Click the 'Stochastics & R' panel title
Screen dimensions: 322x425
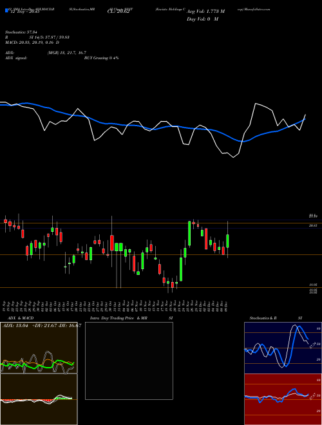click(263, 318)
